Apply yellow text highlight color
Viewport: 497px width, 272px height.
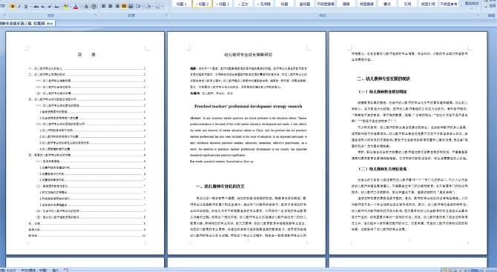coord(65,7)
